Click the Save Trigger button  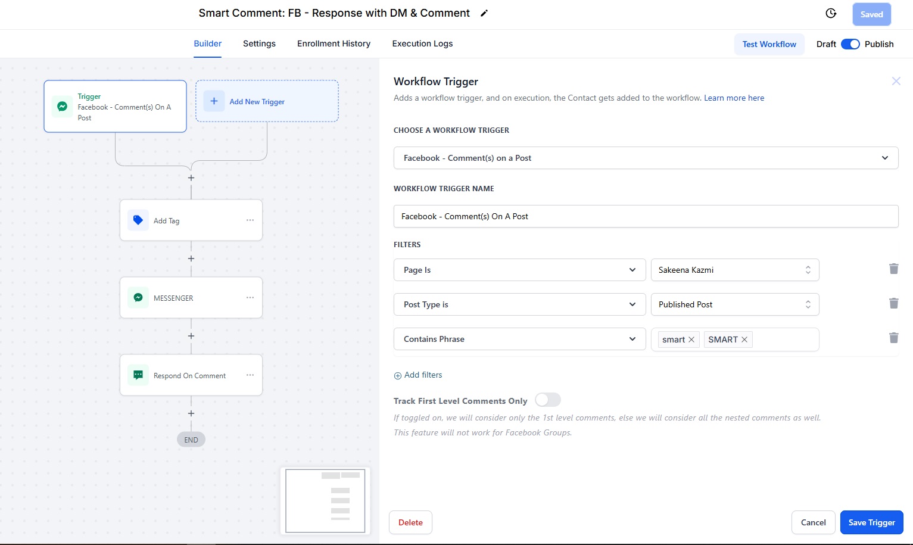pos(871,522)
